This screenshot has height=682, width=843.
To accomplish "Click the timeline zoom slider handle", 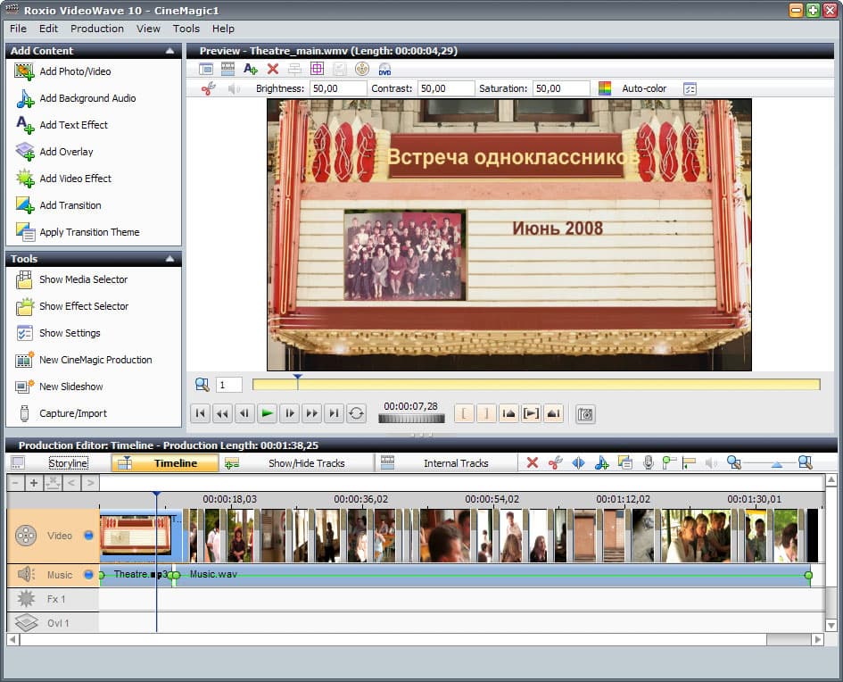I will [776, 464].
